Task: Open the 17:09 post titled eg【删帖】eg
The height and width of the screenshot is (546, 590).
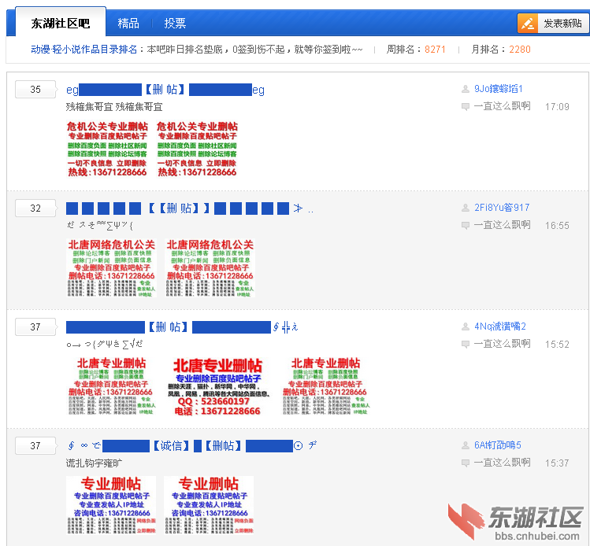Action: [x=165, y=90]
